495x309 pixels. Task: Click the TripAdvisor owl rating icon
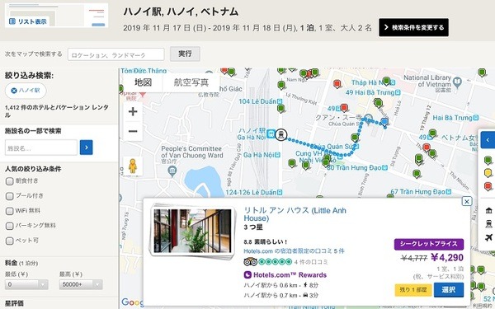251,262
